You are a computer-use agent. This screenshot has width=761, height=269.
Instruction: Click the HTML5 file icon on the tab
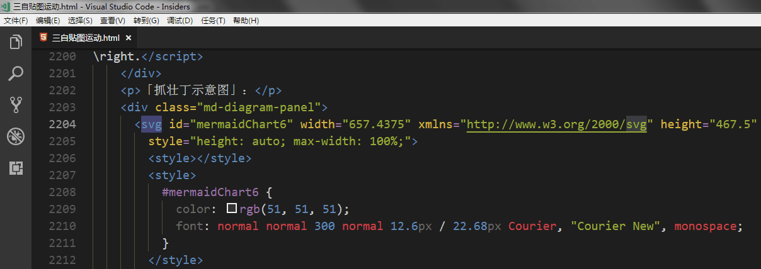[43, 37]
